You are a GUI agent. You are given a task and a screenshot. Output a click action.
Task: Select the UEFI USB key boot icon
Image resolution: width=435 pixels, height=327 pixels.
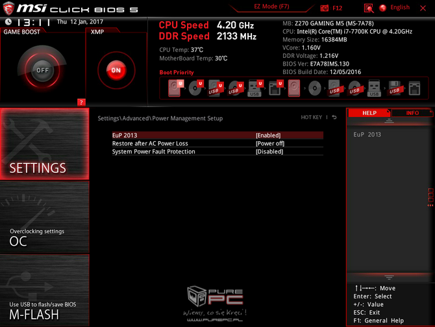coord(255,88)
